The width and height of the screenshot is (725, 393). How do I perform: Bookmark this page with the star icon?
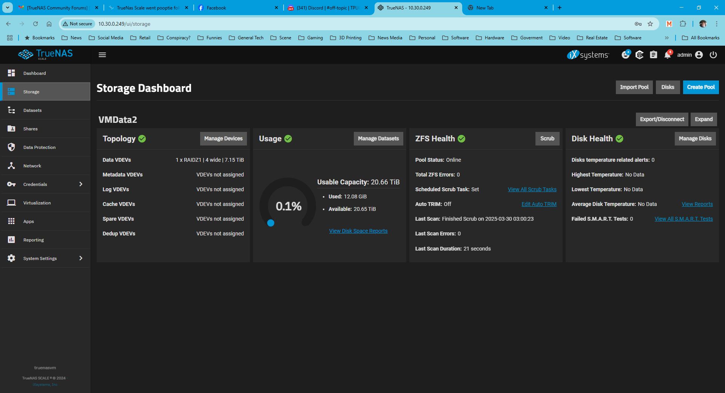click(x=650, y=24)
